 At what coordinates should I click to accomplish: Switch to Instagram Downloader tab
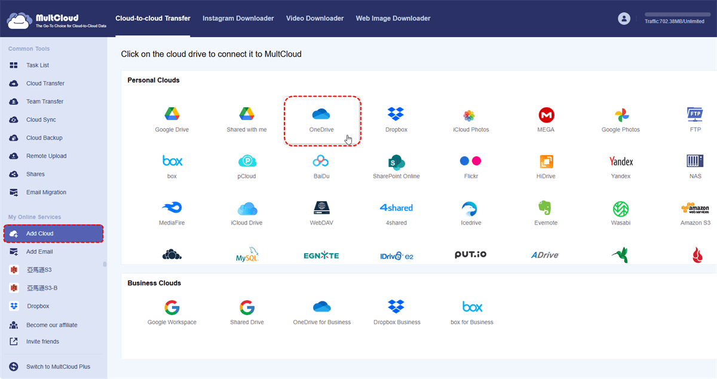[x=238, y=19]
